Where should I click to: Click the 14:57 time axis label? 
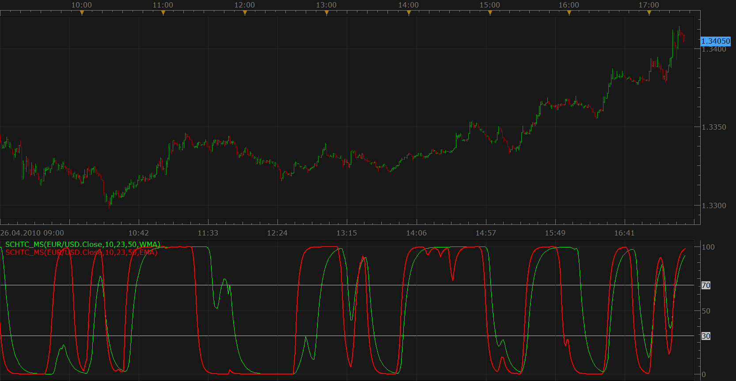click(486, 233)
